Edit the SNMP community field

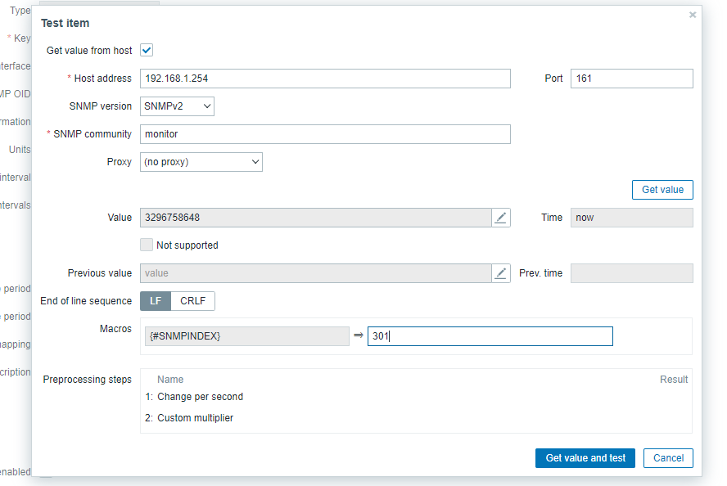(x=325, y=134)
